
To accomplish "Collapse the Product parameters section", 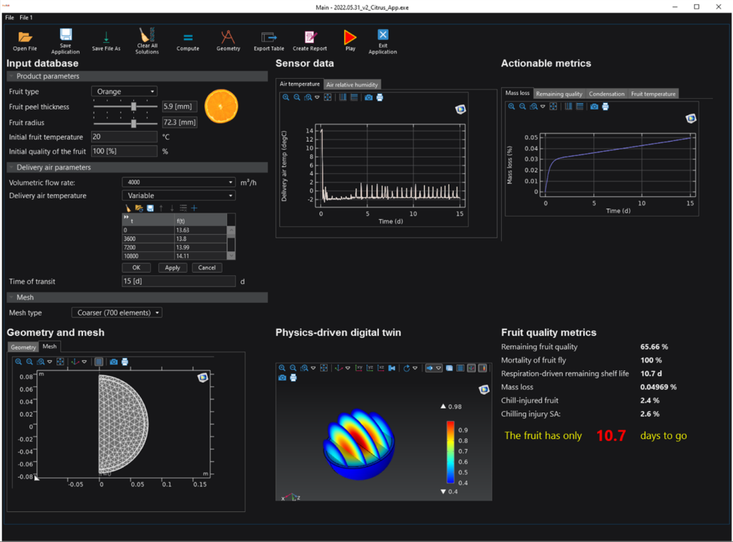I will [x=11, y=77].
